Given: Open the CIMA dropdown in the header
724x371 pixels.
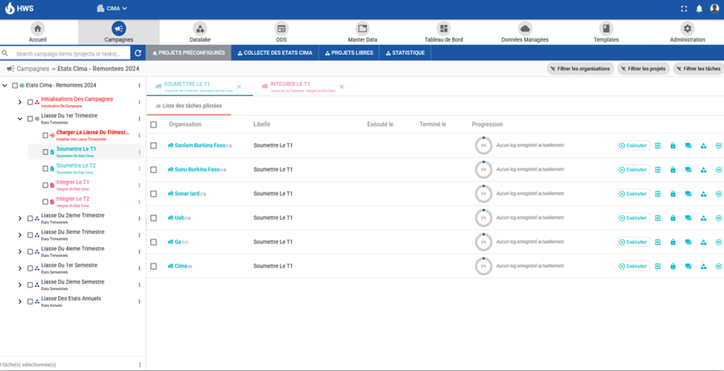Looking at the screenshot, I should click(112, 9).
